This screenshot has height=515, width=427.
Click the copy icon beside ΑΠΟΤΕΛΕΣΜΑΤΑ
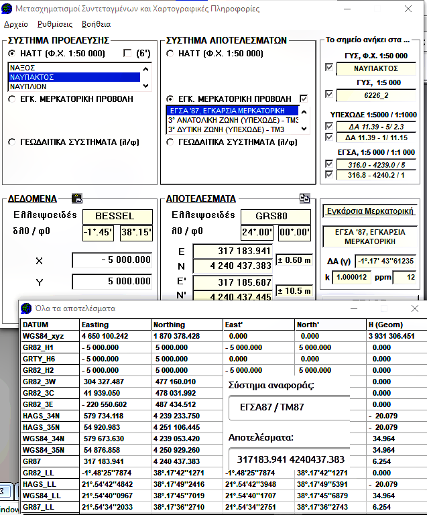304,198
